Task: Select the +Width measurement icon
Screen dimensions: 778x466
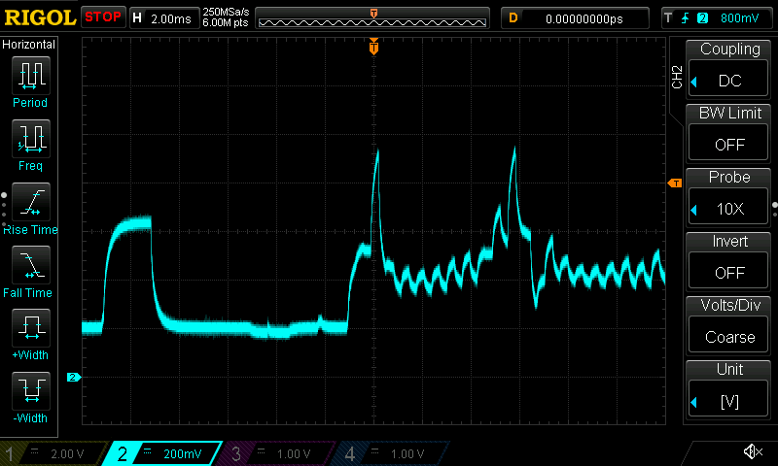Action: [x=30, y=329]
